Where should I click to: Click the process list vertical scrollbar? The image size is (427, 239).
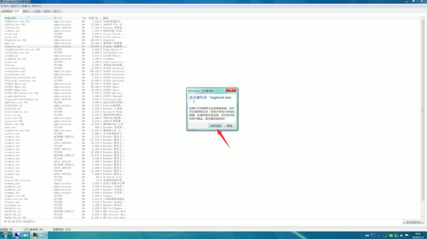click(x=423, y=110)
